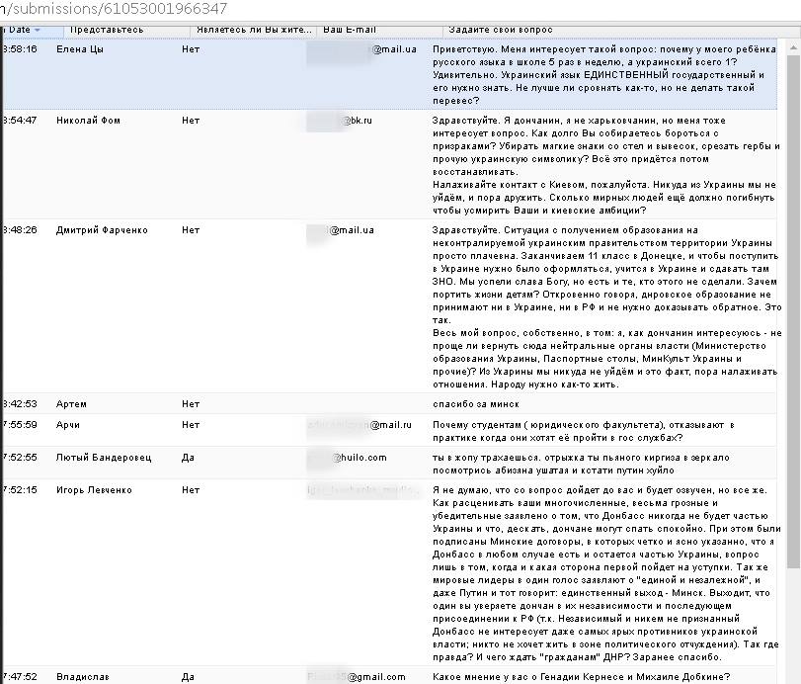The width and height of the screenshot is (801, 684).
Task: Click the 'Да' value in Владислав row
Action: [x=188, y=677]
